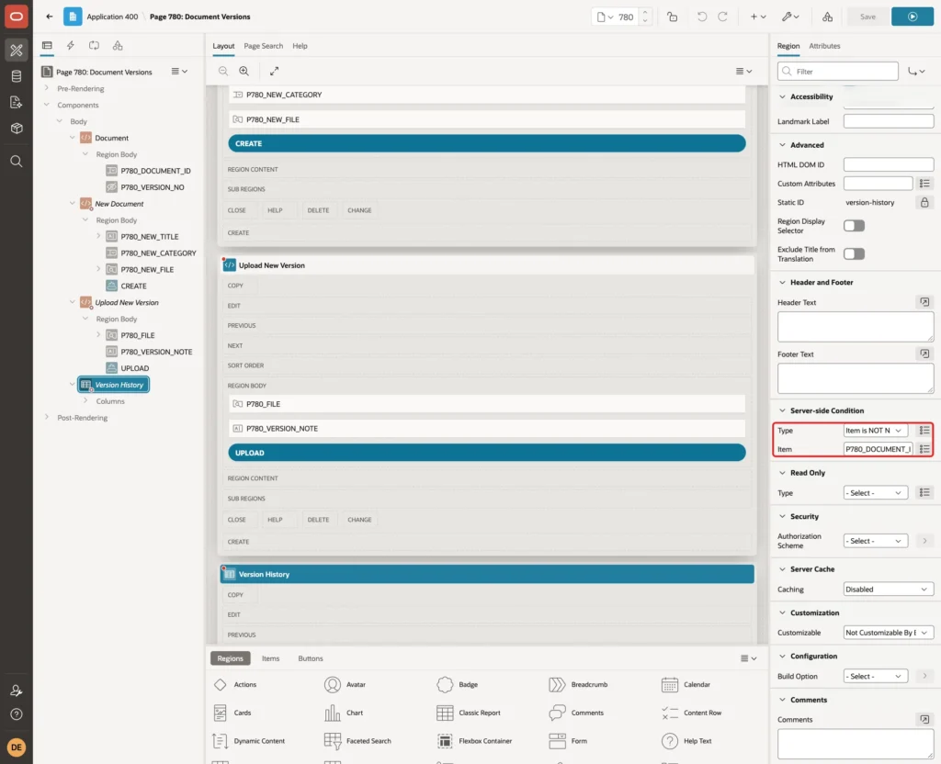The height and width of the screenshot is (764, 941).
Task: Open the Create plus menu
Action: [x=758, y=17]
